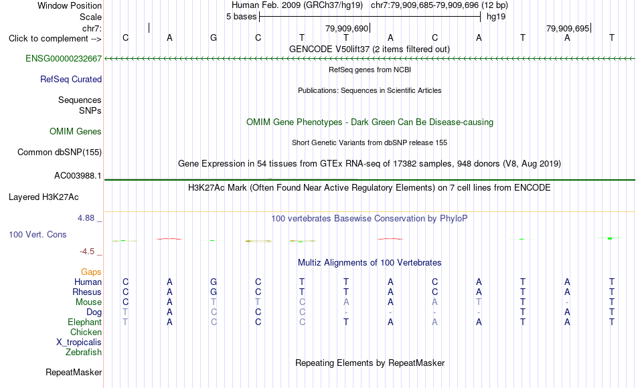The width and height of the screenshot is (636, 388).
Task: Click the OMIM Gene Phenotypes track title
Action: [370, 122]
